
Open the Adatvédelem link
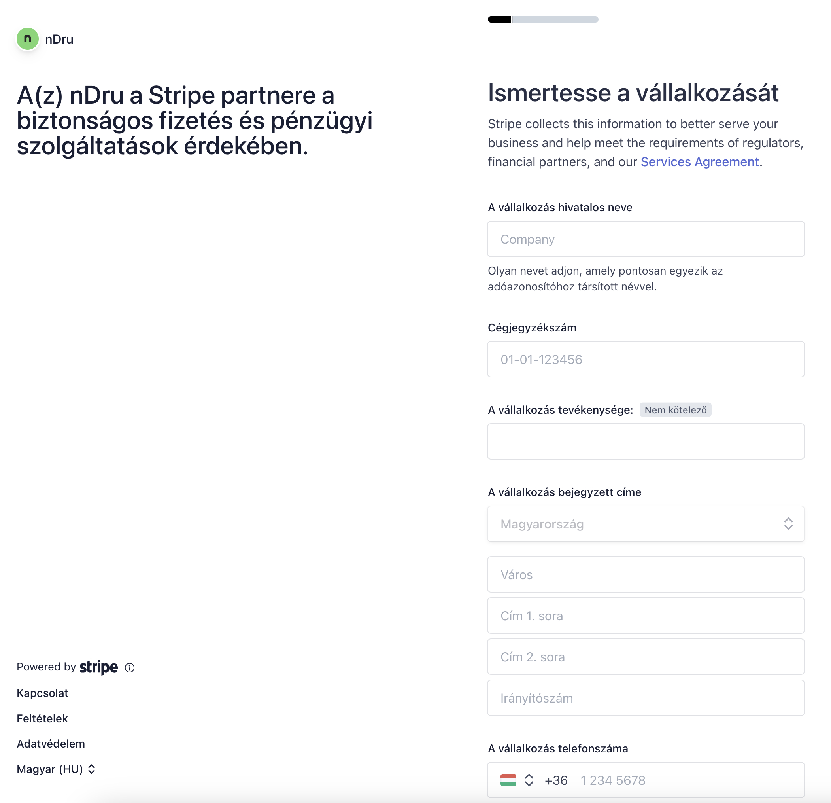click(51, 744)
